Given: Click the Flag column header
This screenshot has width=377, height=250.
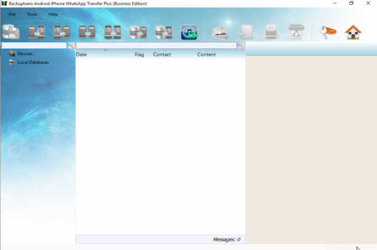Looking at the screenshot, I should 139,55.
